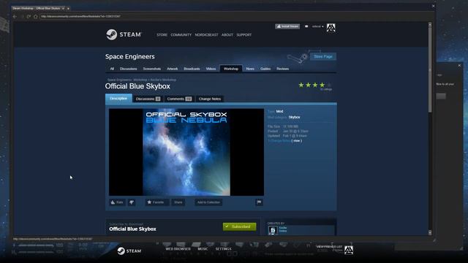Click the Official Skybox Blue Nebula preview image
This screenshot has width=468, height=263.
tap(186, 152)
